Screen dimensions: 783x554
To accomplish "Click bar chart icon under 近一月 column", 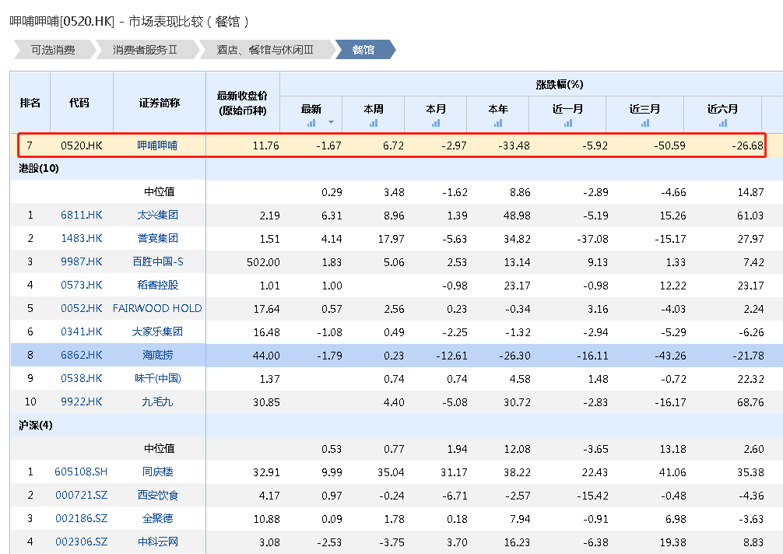I will point(568,123).
